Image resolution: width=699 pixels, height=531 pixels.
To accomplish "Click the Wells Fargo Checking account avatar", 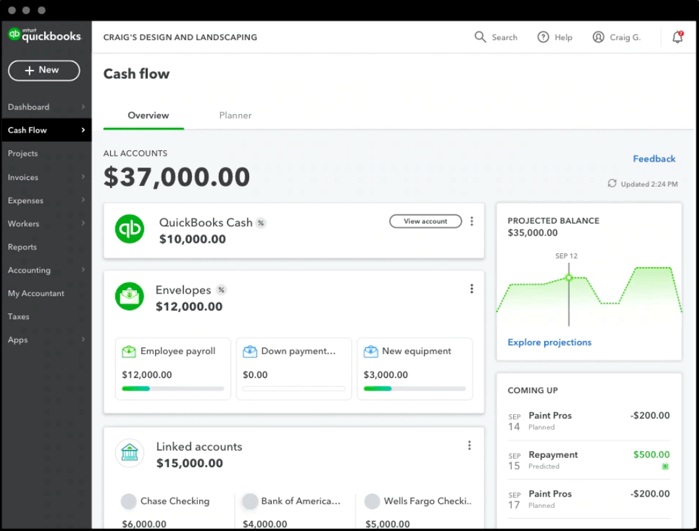I will click(372, 501).
